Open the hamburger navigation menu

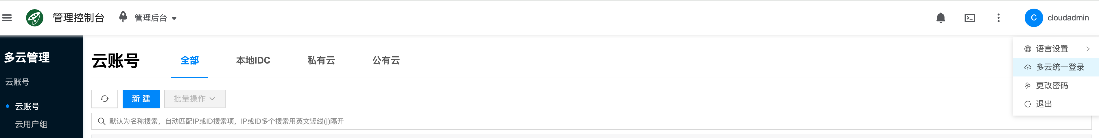point(7,18)
